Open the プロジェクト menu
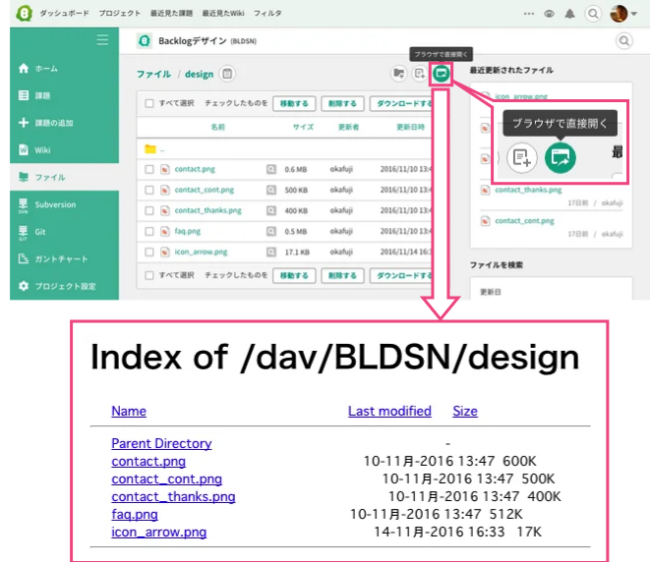The width and height of the screenshot is (650, 562). (x=119, y=13)
